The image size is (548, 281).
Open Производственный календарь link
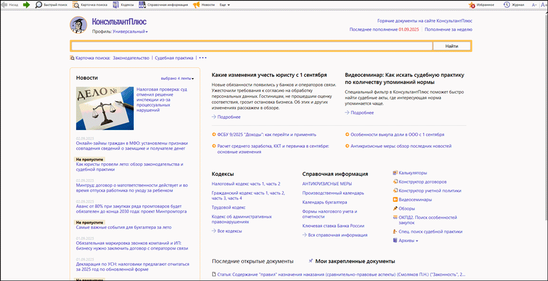pos(333,193)
